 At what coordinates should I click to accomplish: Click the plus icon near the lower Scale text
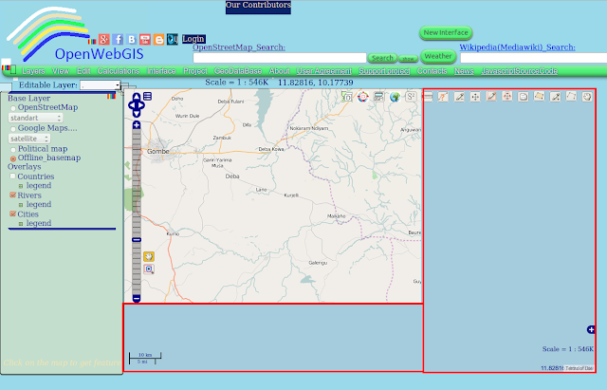[x=591, y=329]
